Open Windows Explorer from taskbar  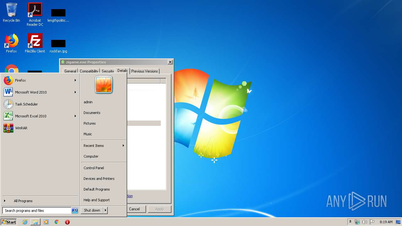click(x=35, y=222)
